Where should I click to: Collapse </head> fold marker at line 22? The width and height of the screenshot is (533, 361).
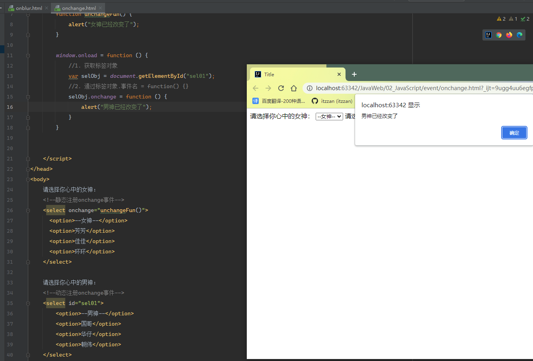(x=28, y=169)
